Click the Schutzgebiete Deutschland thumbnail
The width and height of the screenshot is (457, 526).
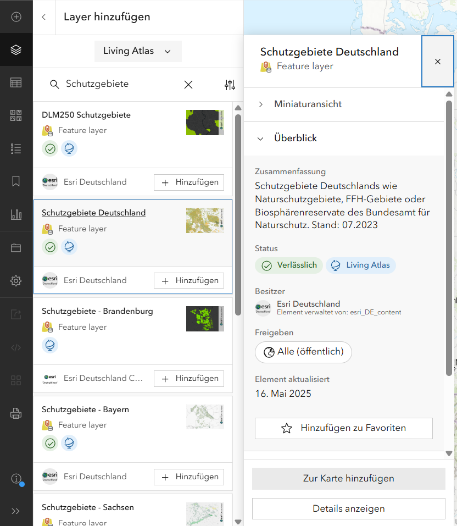(x=205, y=220)
